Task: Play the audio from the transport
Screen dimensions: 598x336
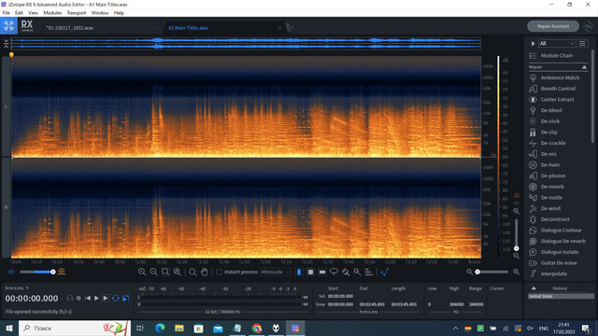Action: [x=96, y=299]
